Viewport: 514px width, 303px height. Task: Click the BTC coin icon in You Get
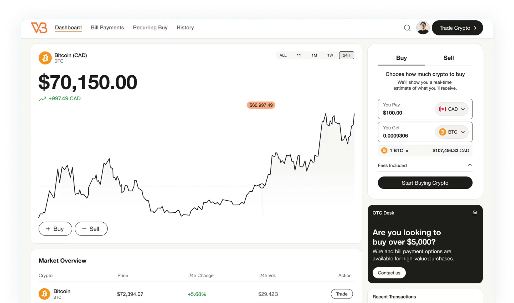tap(443, 132)
